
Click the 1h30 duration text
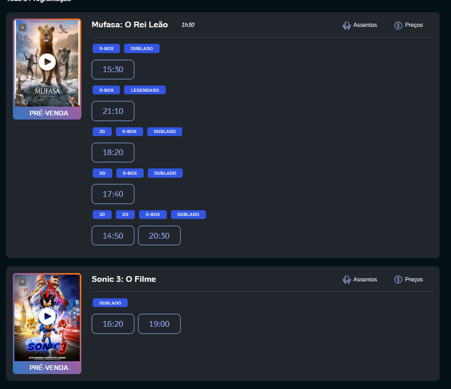click(x=188, y=25)
